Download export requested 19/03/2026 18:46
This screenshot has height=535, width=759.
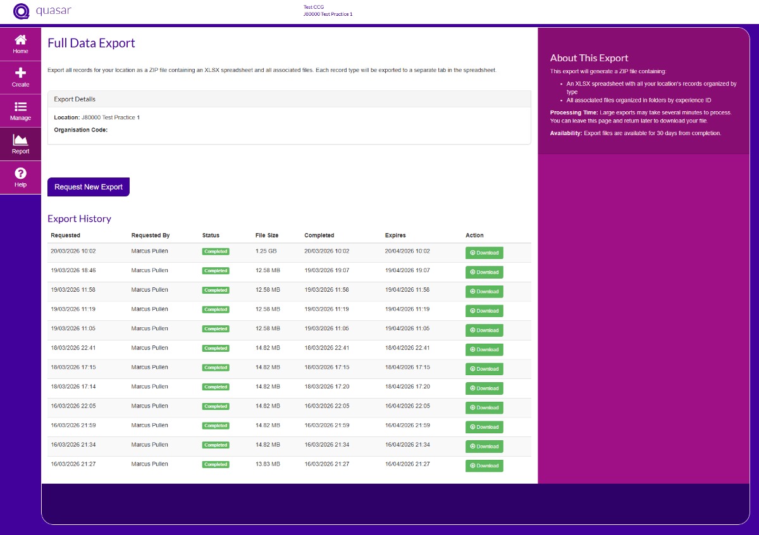(x=484, y=272)
